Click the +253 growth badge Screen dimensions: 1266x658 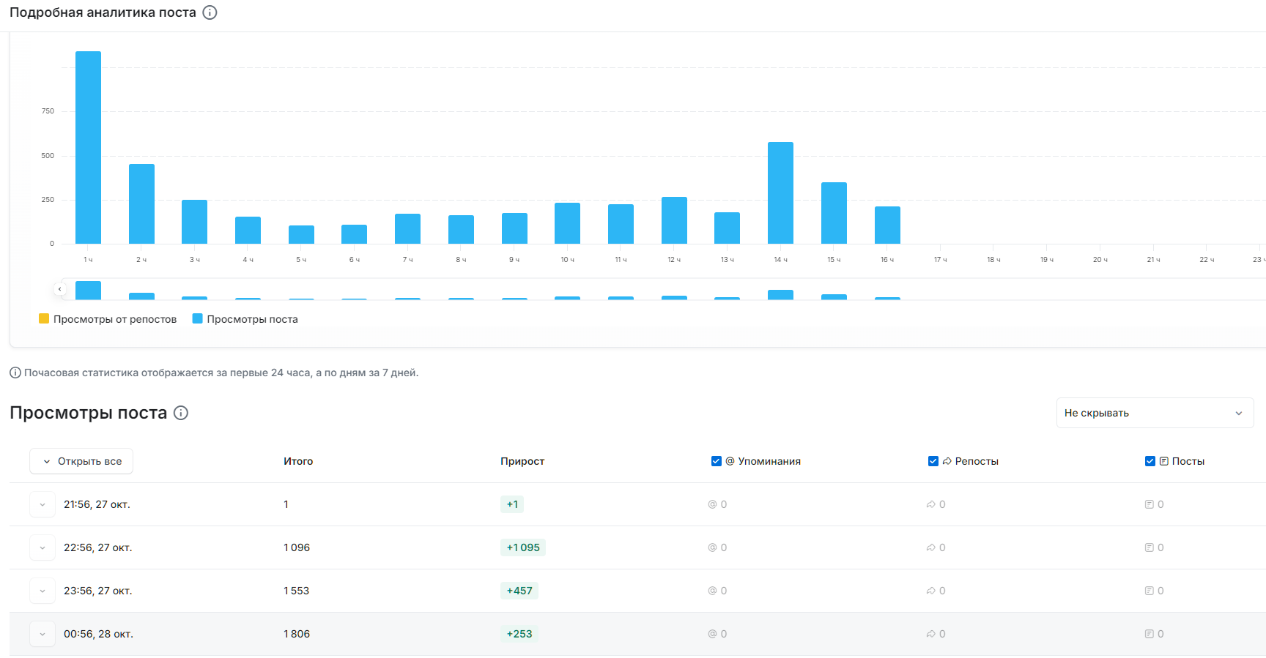click(x=519, y=634)
